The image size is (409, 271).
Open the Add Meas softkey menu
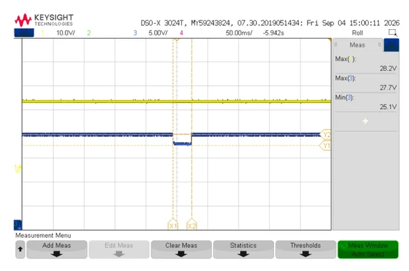(57, 249)
